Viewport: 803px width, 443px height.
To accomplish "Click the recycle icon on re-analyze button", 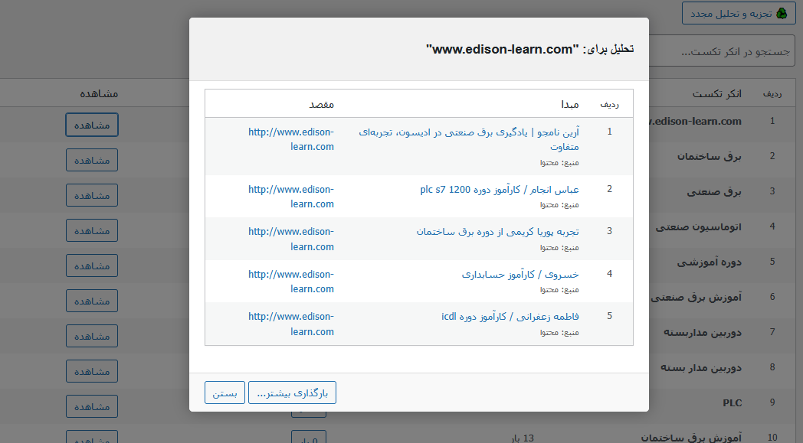I will [x=781, y=13].
